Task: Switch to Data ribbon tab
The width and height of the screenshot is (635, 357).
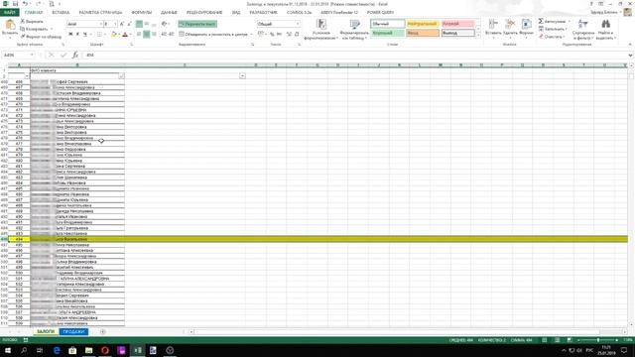Action: click(x=169, y=13)
